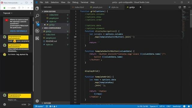Click line number 22 in editor gutter
Image resolution: width=192 pixels, height=108 pixels.
coord(75,71)
